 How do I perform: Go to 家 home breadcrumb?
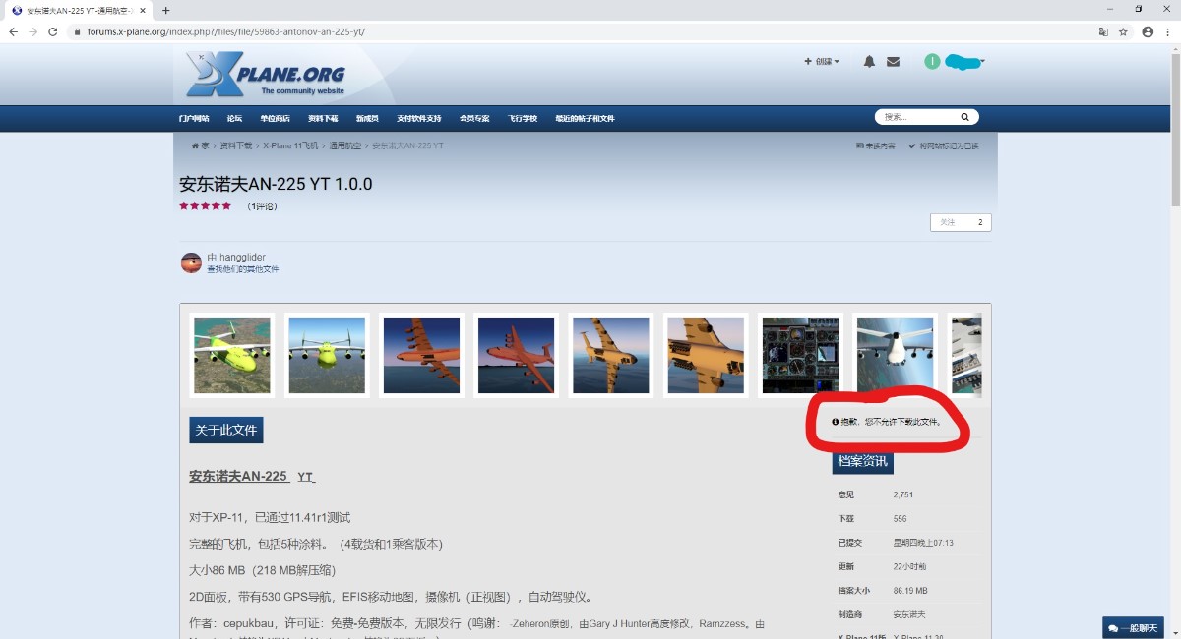200,145
